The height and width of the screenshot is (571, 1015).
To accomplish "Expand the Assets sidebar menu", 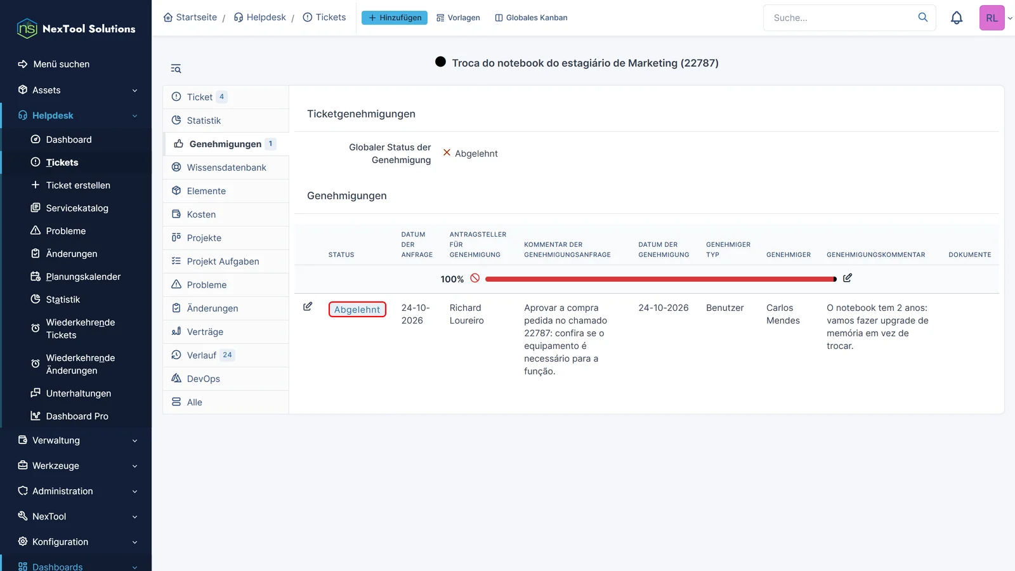I will pyautogui.click(x=76, y=90).
